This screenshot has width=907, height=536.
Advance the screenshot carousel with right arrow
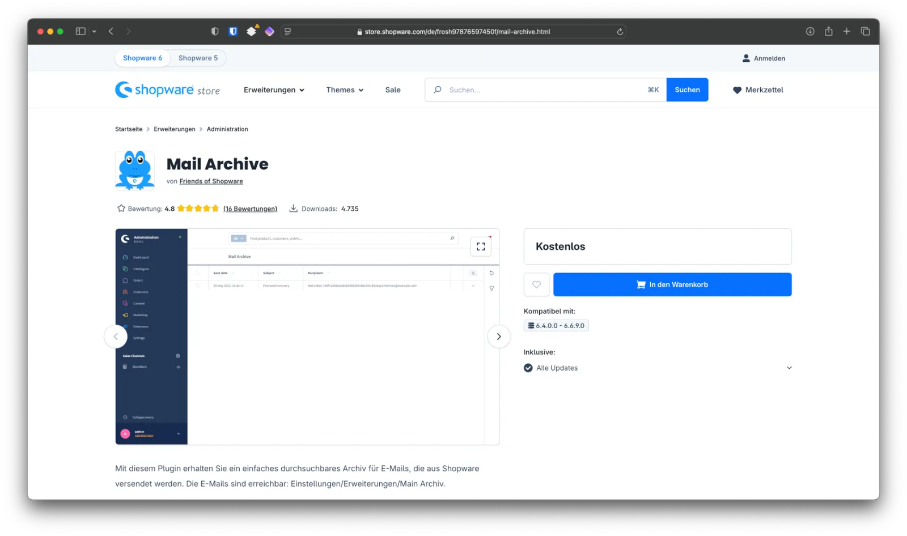pyautogui.click(x=498, y=336)
